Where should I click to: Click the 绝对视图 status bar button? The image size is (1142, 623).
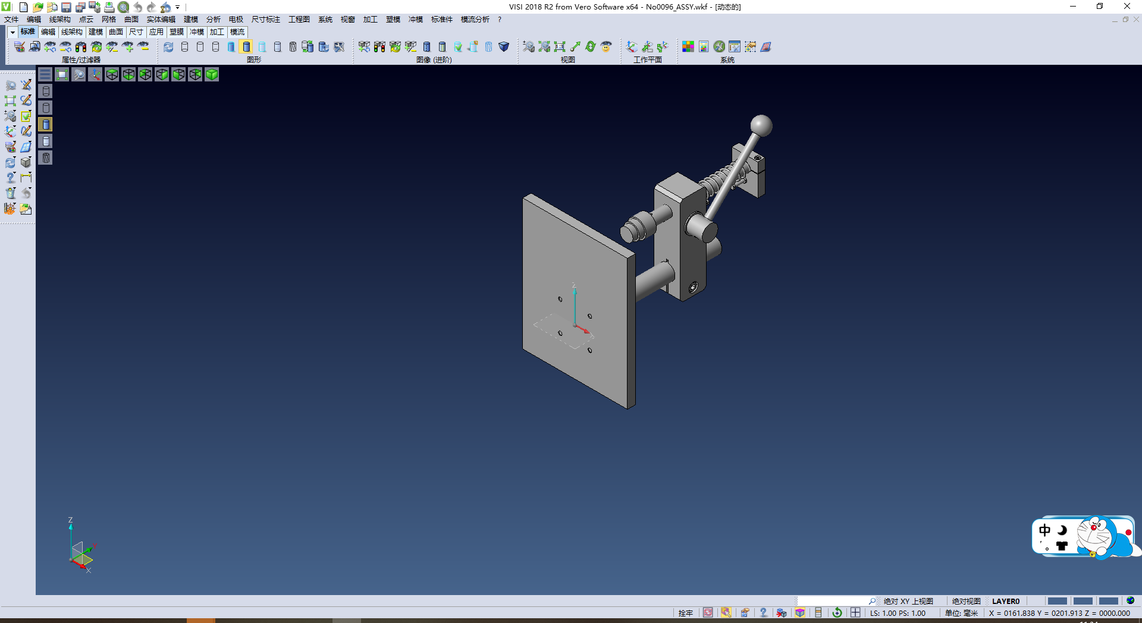(966, 601)
